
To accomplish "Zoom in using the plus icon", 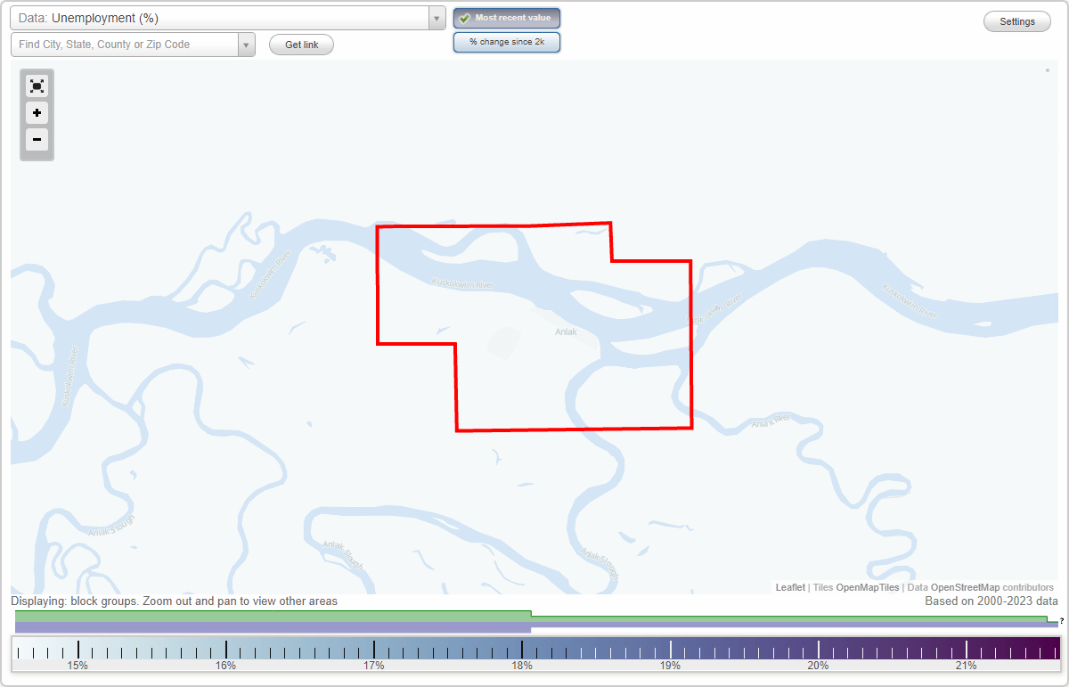I will [x=37, y=113].
